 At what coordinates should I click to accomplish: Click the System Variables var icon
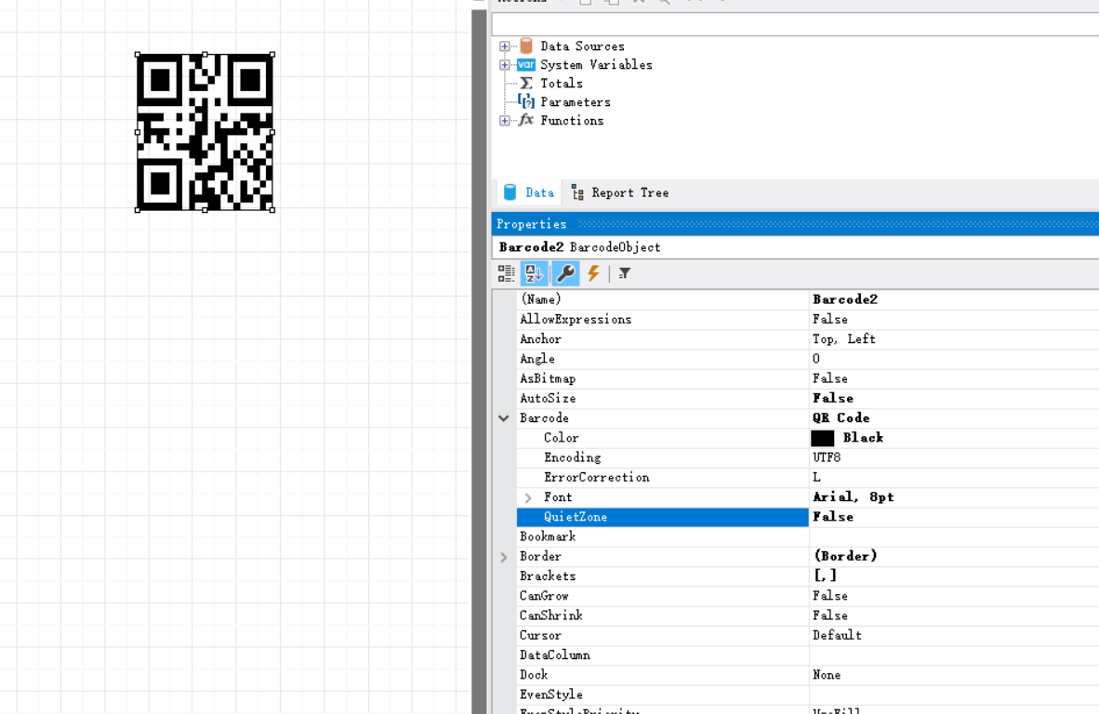tap(526, 64)
